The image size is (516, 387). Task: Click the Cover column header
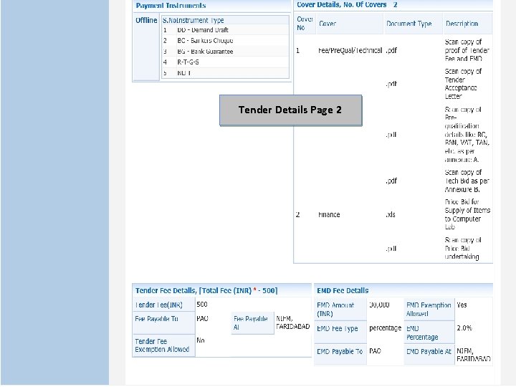328,24
